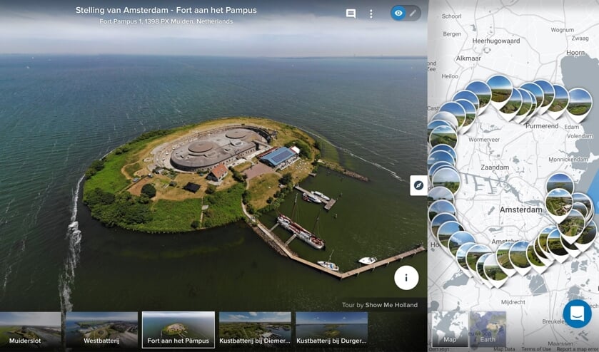The height and width of the screenshot is (352, 599).
Task: Open the Kustbatterij bij Diemer... thumbnail
Action: (x=255, y=329)
